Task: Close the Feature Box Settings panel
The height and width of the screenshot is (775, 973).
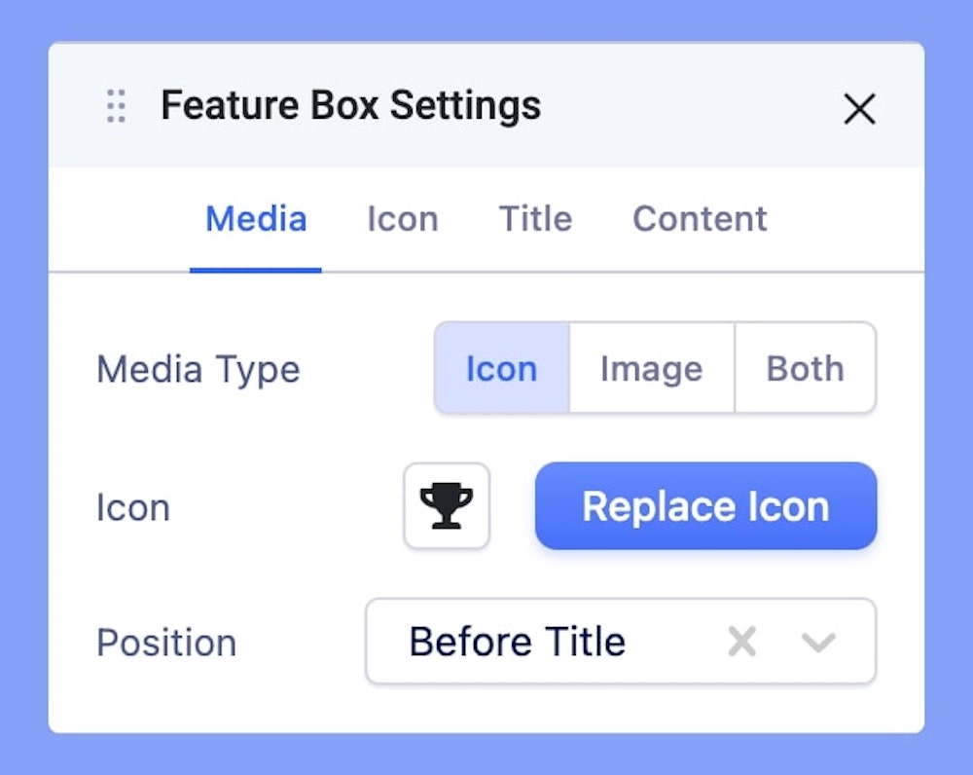Action: pos(859,109)
